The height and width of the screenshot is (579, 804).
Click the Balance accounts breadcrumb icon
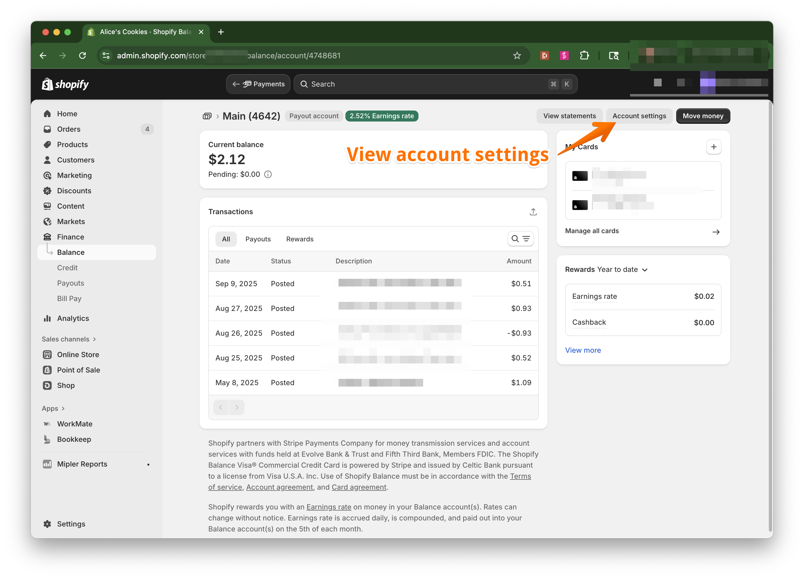point(207,116)
